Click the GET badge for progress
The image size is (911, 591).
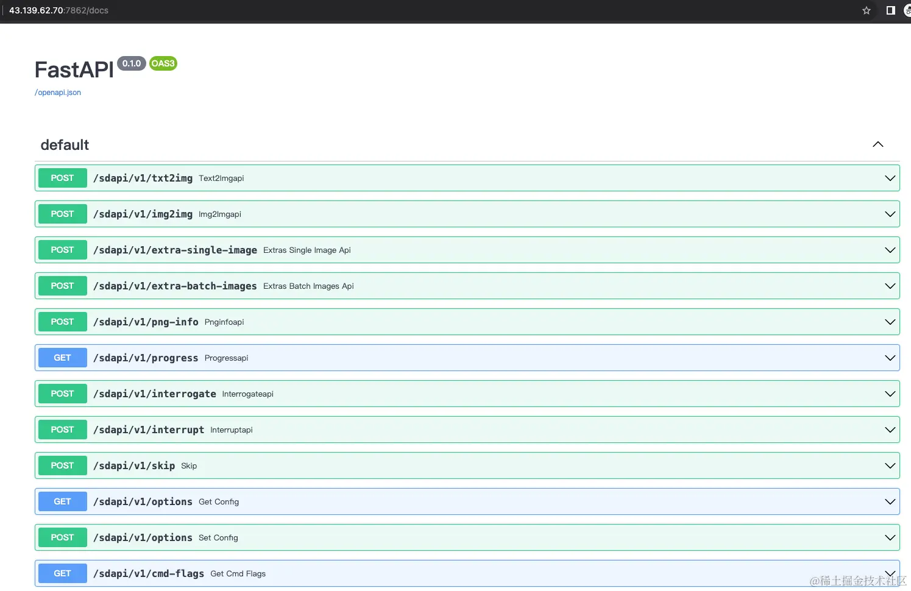click(62, 358)
